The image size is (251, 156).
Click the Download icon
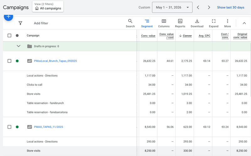point(197,21)
